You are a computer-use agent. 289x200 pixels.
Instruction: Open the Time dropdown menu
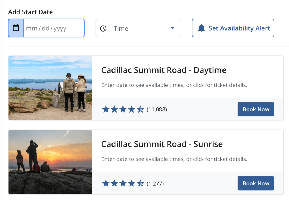138,28
